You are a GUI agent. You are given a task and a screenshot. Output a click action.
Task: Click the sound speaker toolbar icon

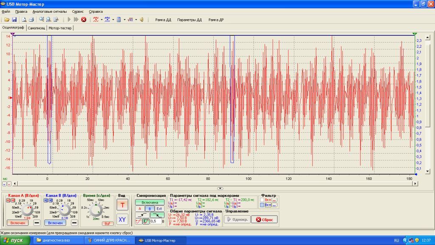(x=142, y=20)
